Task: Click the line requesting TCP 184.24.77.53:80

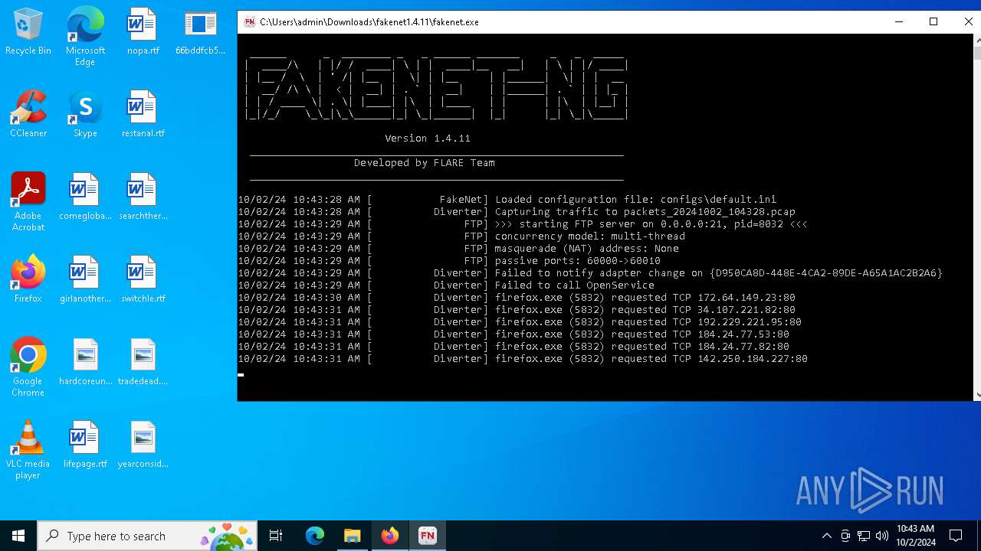Action: pyautogui.click(x=513, y=334)
